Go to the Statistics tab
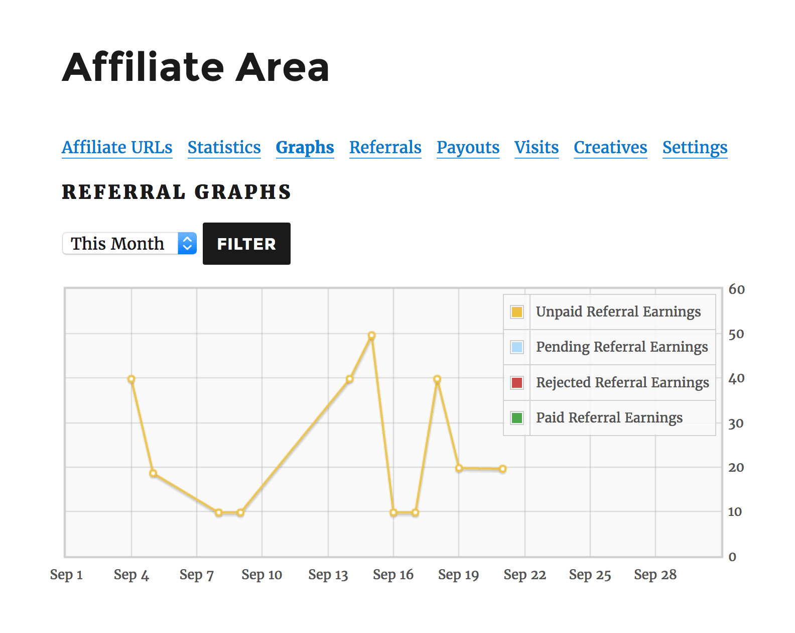 click(x=224, y=148)
